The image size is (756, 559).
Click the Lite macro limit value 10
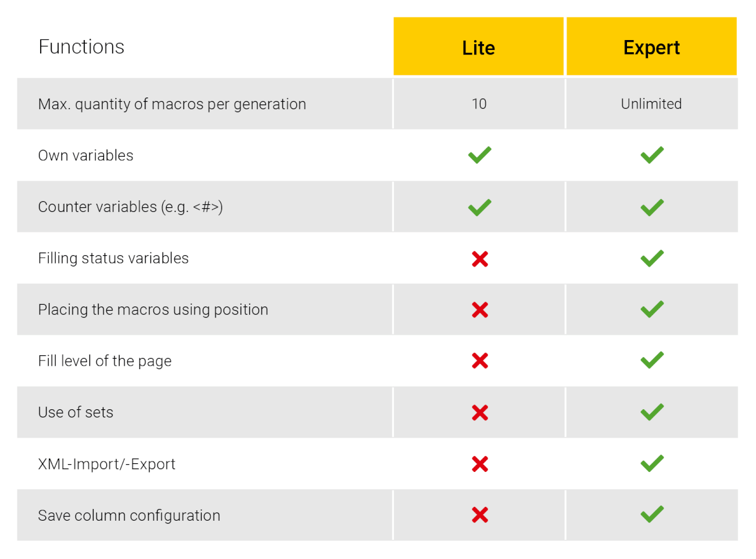(479, 104)
